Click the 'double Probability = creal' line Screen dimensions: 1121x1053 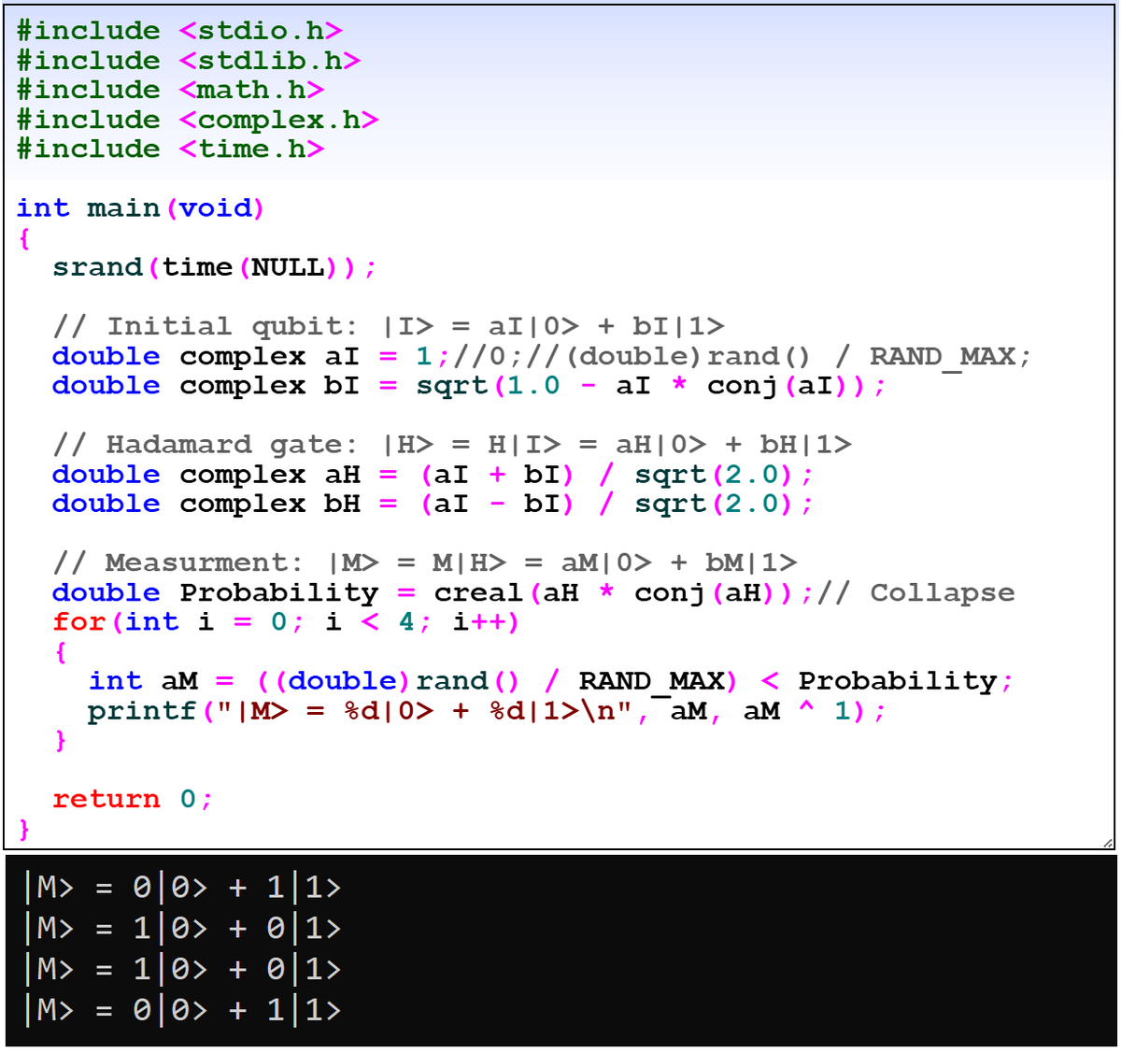click(533, 592)
